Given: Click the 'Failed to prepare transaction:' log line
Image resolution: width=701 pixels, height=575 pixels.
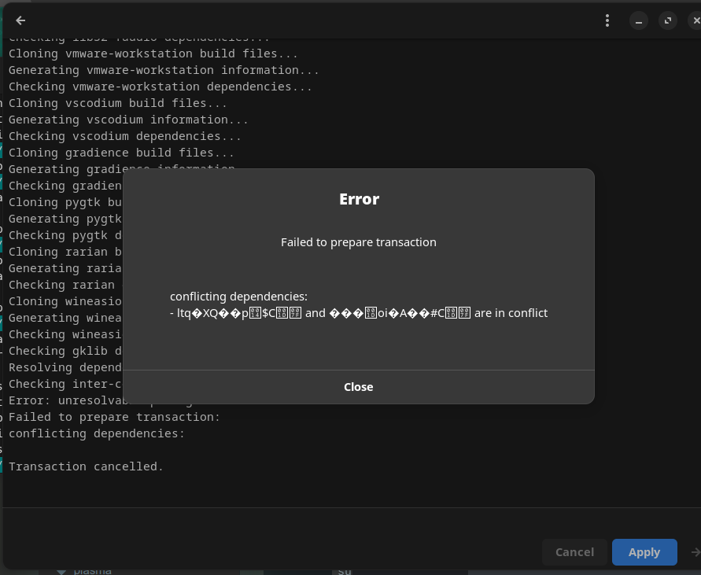Looking at the screenshot, I should [x=114, y=417].
